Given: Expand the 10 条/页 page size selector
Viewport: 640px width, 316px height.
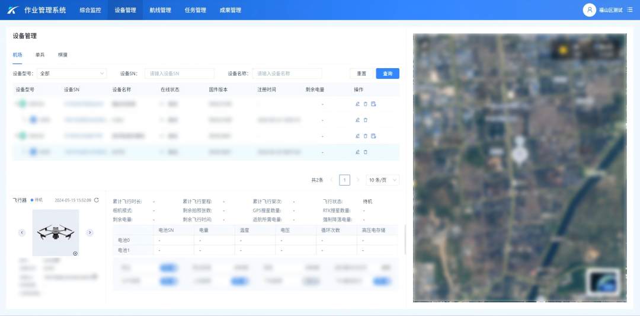Looking at the screenshot, I should click(x=382, y=180).
